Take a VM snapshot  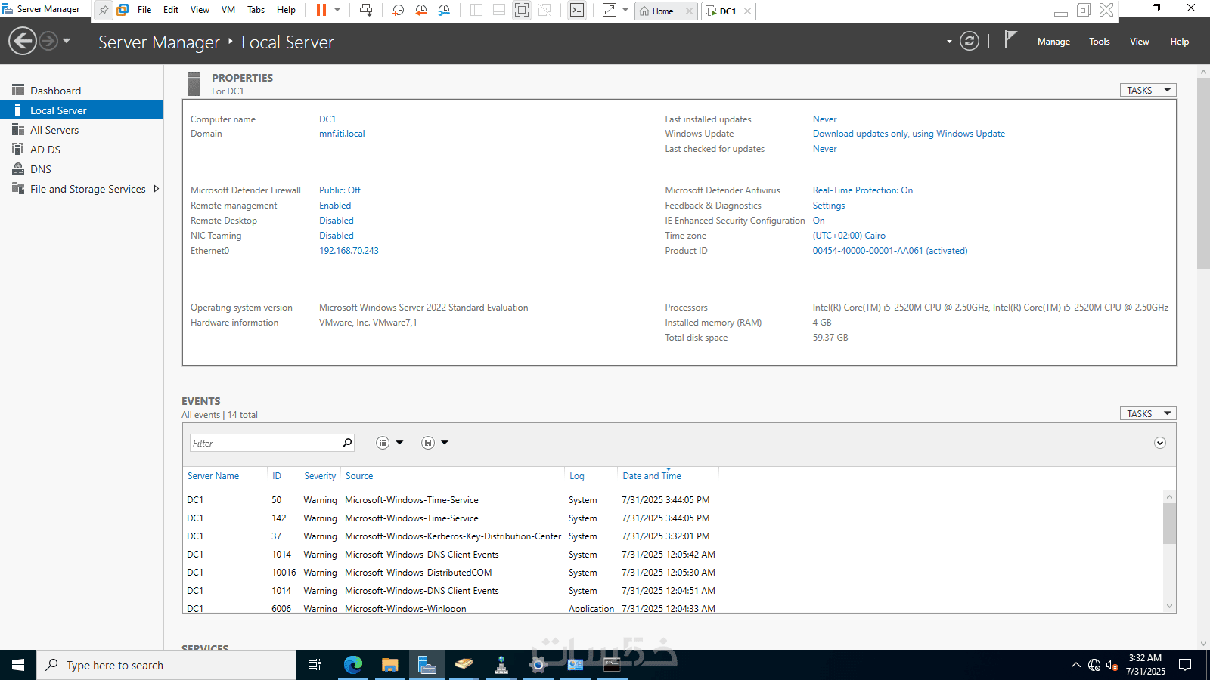pyautogui.click(x=399, y=10)
